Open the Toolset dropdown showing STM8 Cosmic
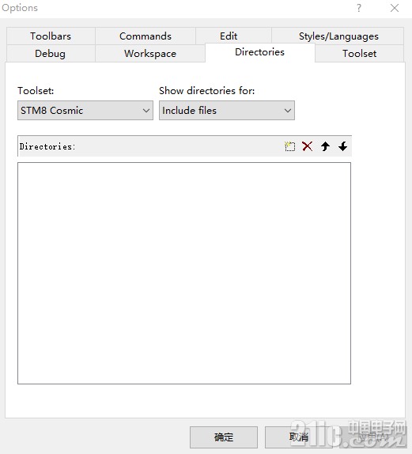Image resolution: width=412 pixels, height=454 pixels. coord(85,110)
